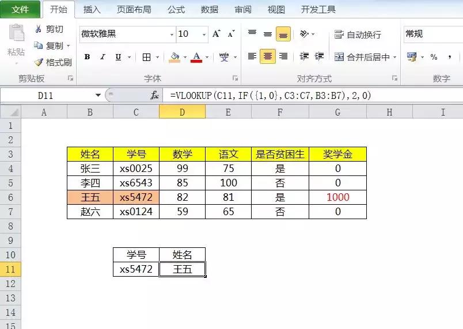Select the Format Painter (格式刷) brush
The height and width of the screenshot is (329, 463).
(x=39, y=62)
